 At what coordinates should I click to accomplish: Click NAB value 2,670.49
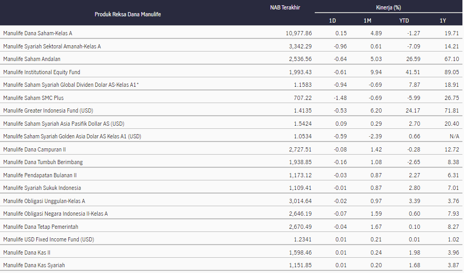click(301, 227)
